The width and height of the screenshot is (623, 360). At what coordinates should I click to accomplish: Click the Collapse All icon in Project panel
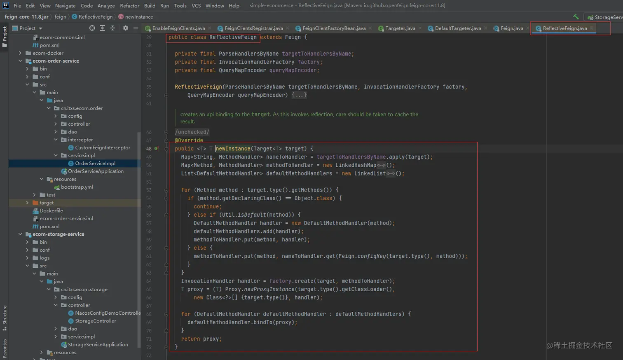(112, 28)
